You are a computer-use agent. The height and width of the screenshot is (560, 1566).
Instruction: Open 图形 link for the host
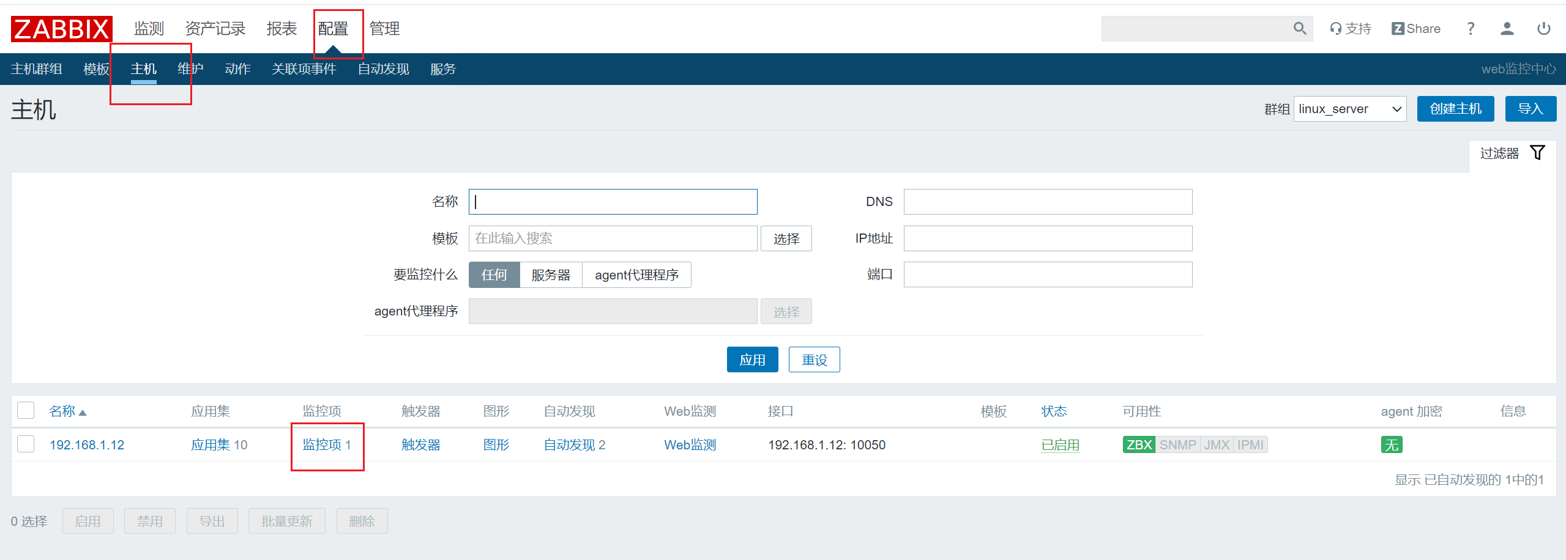pyautogui.click(x=496, y=445)
